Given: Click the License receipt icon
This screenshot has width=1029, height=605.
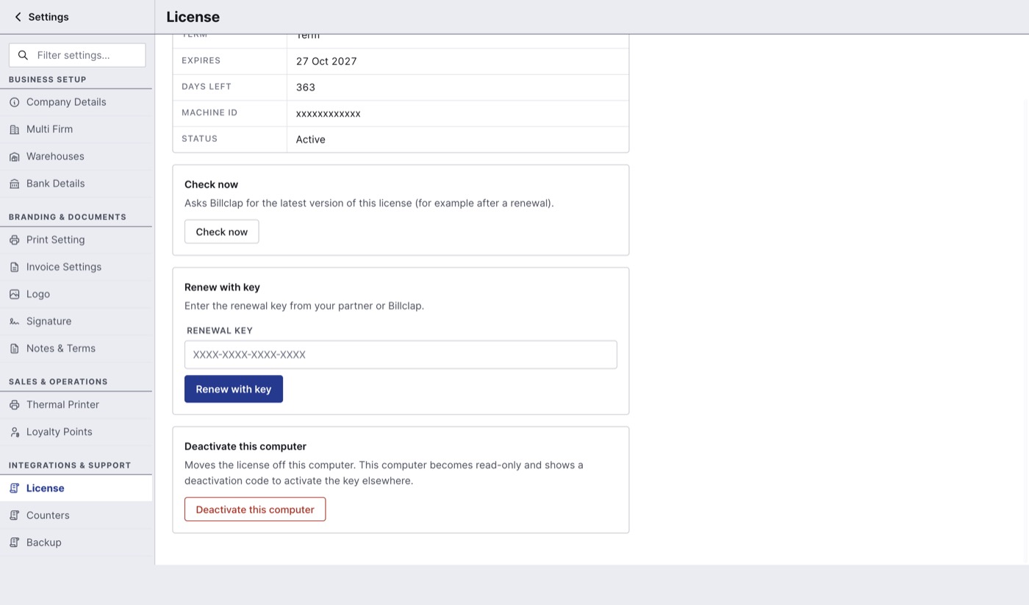Looking at the screenshot, I should tap(14, 488).
